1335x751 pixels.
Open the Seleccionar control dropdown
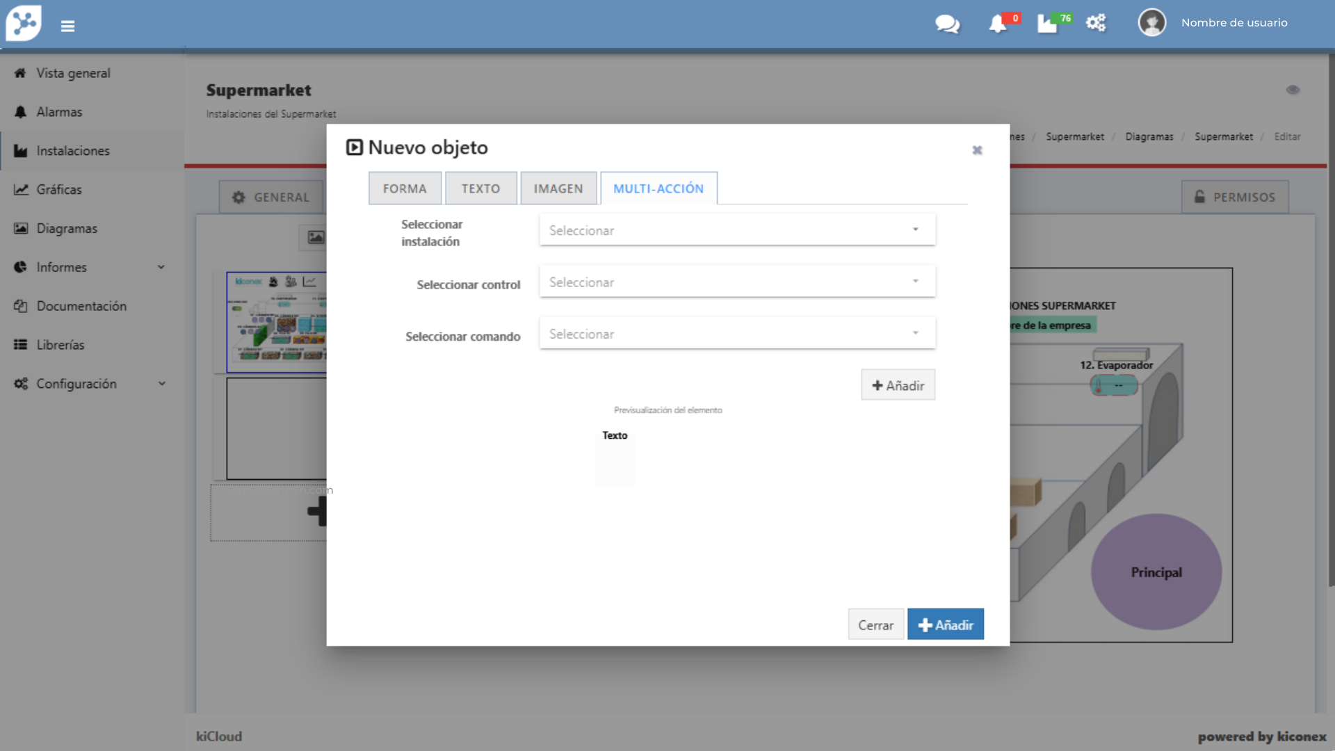[x=737, y=282]
